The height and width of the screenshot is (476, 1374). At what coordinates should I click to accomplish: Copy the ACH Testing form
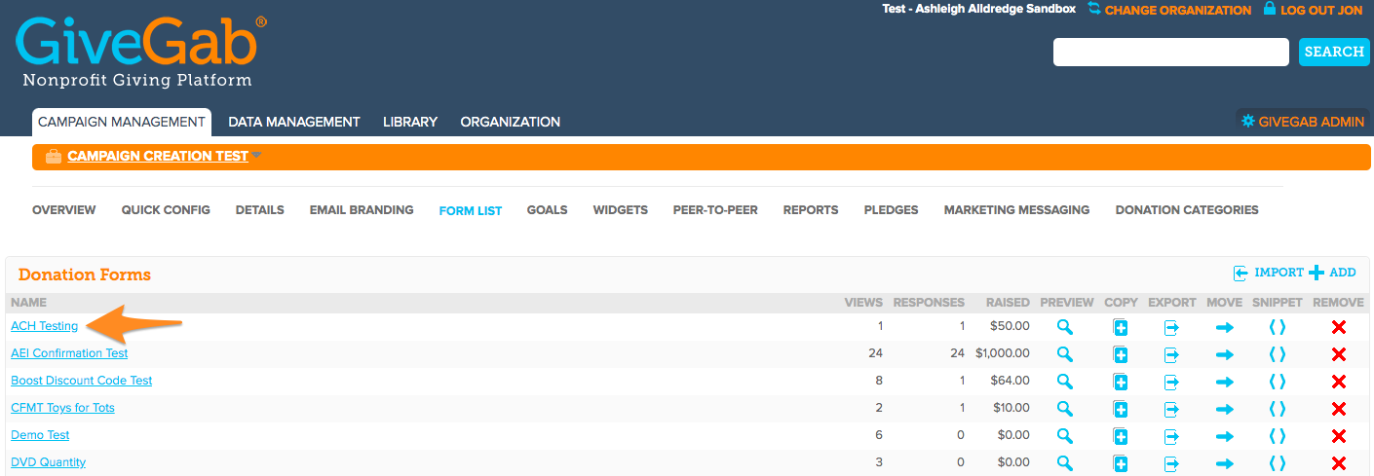(x=1121, y=328)
